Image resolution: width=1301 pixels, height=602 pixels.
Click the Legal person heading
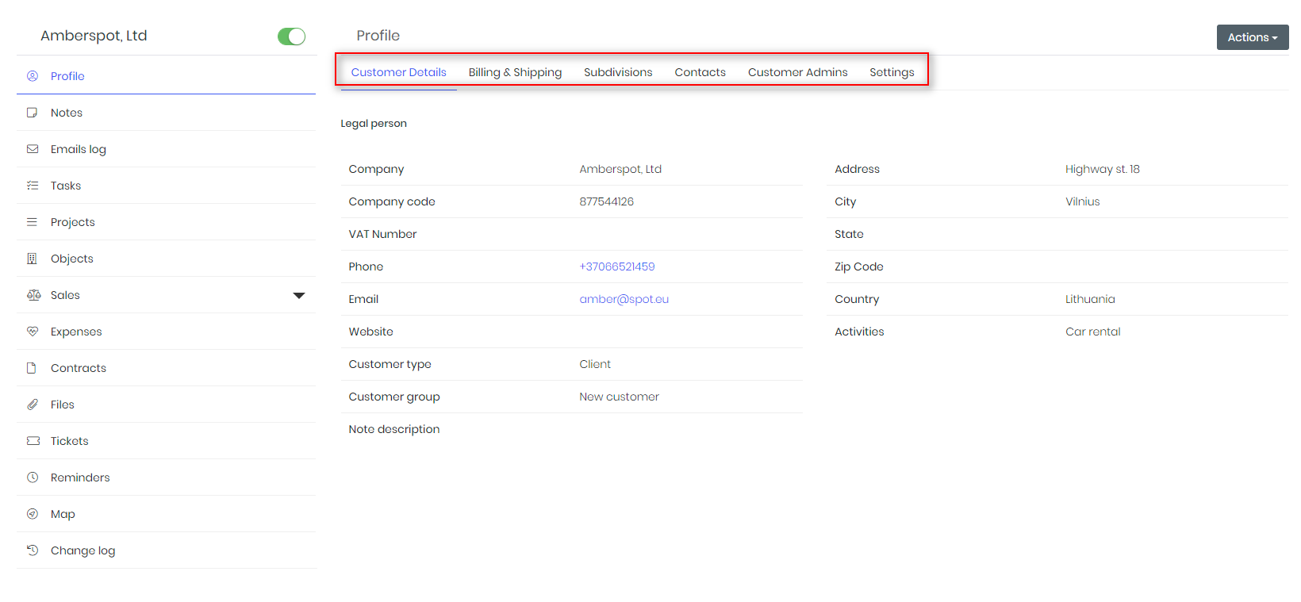[x=374, y=123]
